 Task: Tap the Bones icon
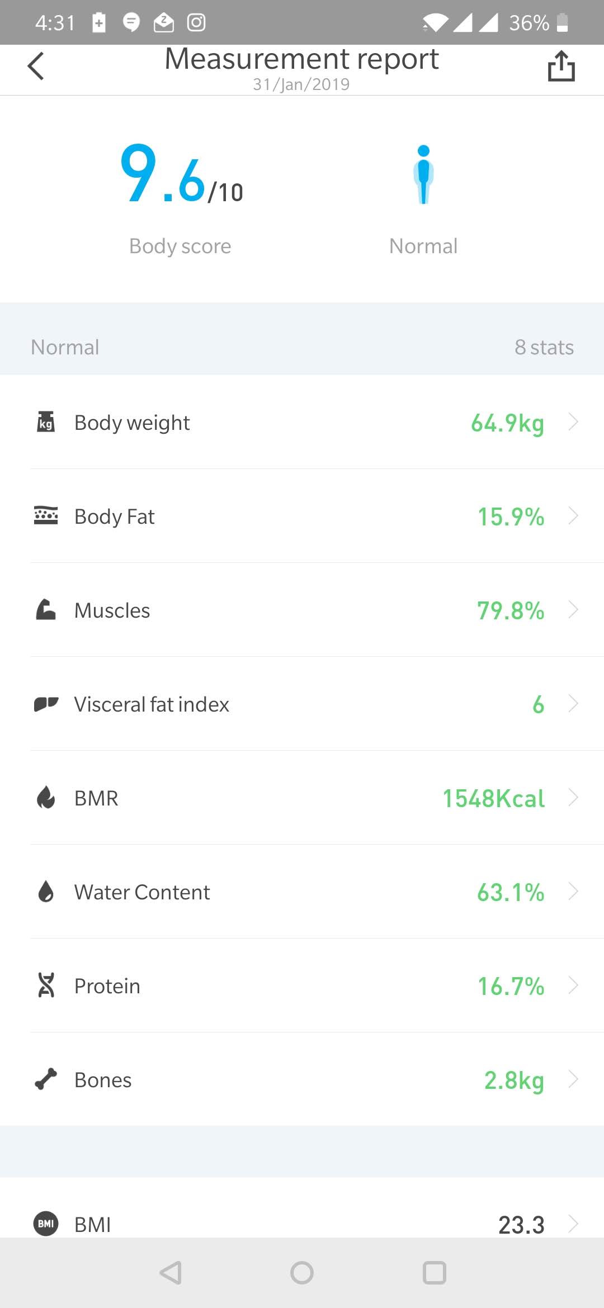click(x=46, y=1079)
